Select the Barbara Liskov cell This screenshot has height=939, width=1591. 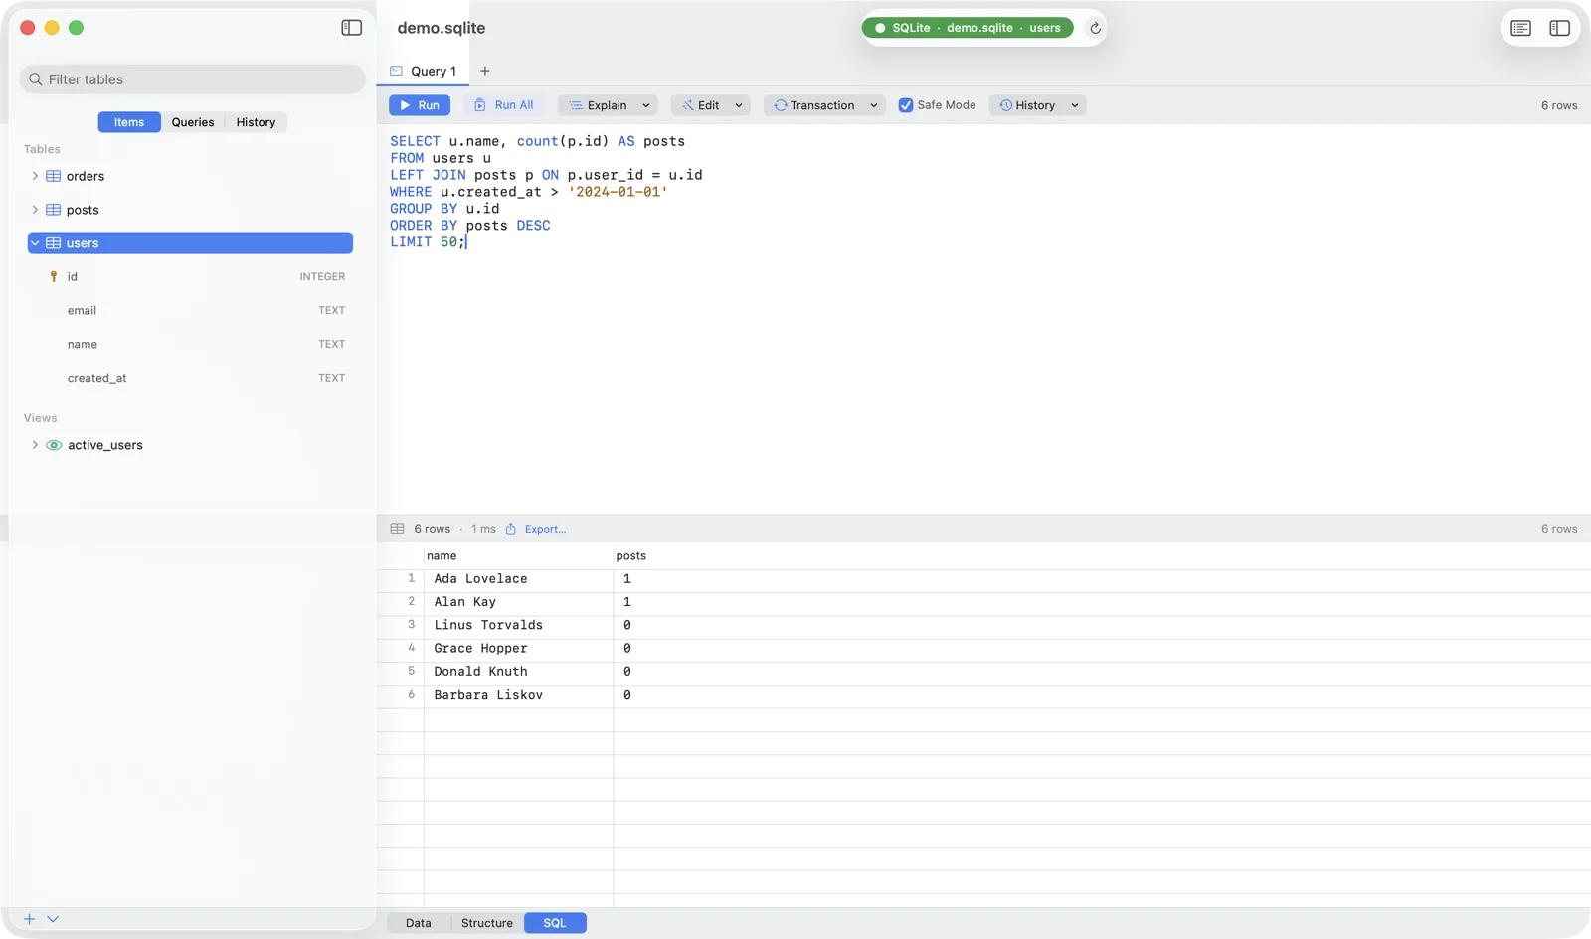(518, 695)
